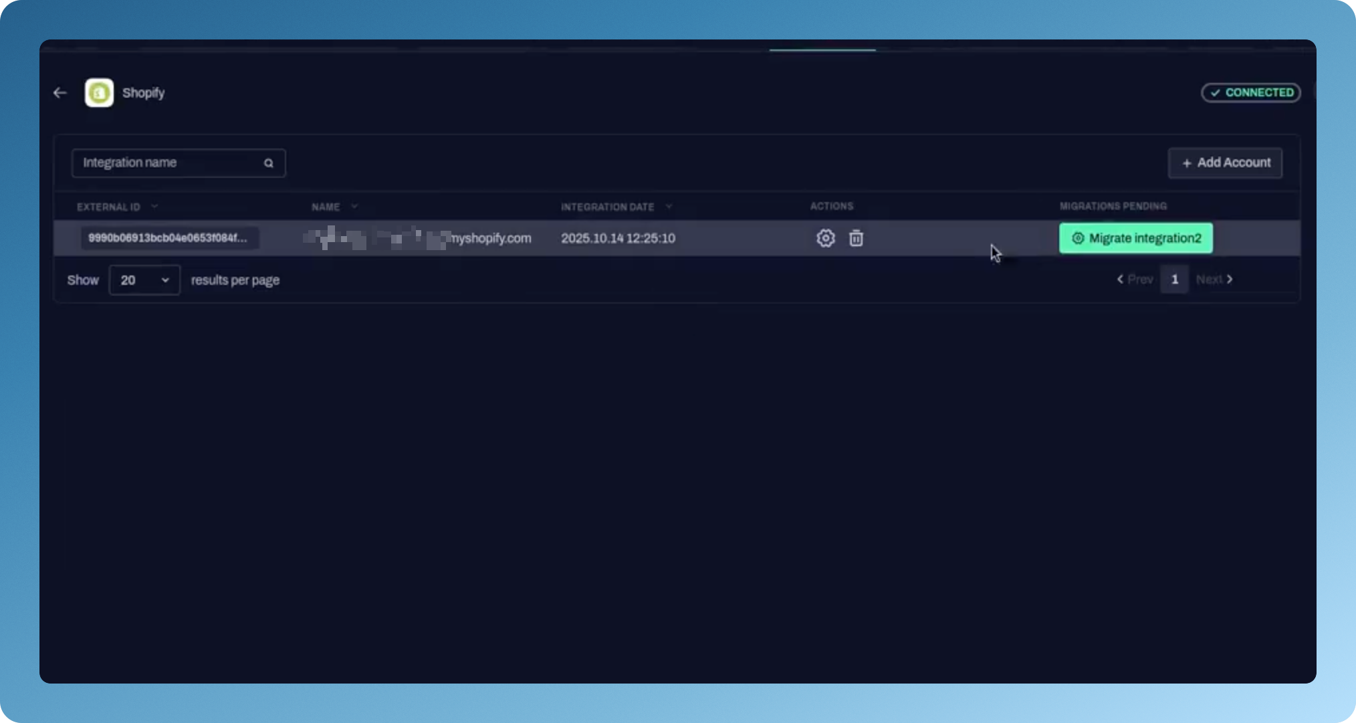Viewport: 1356px width, 723px height.
Task: Click the CONNECTED status badge
Action: 1250,92
